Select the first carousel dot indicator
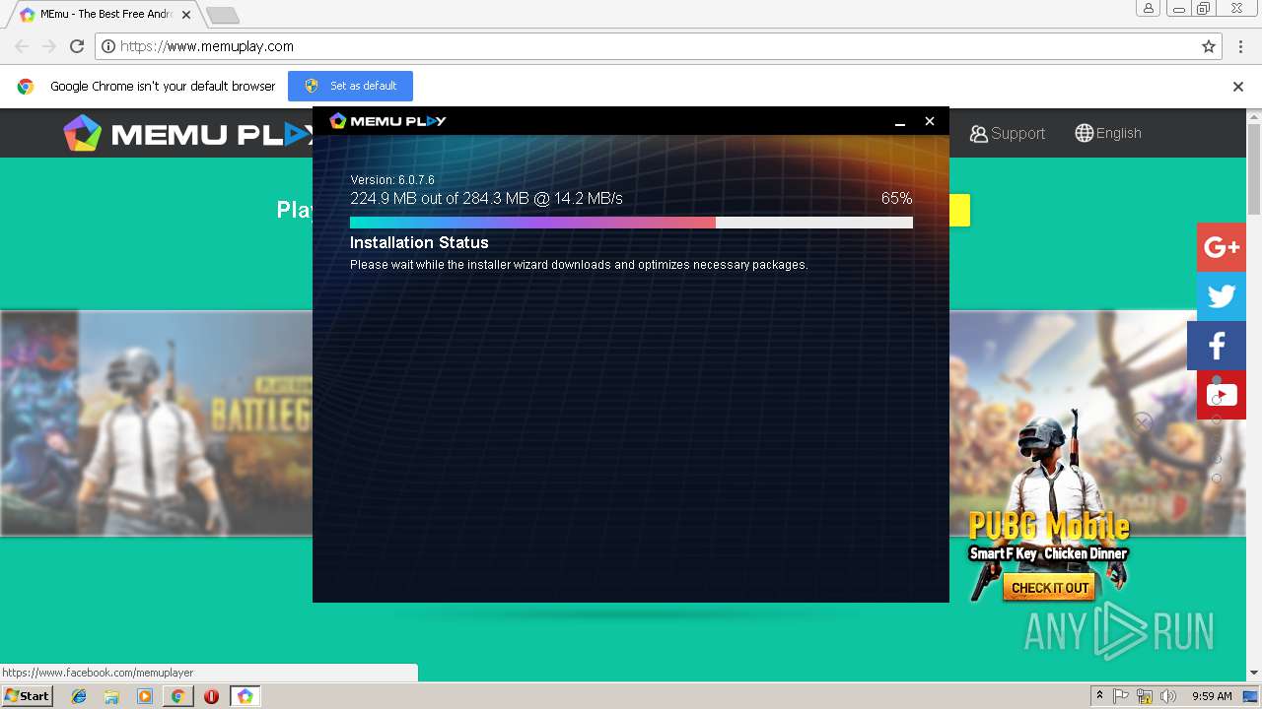Image resolution: width=1262 pixels, height=709 pixels. point(1217,380)
